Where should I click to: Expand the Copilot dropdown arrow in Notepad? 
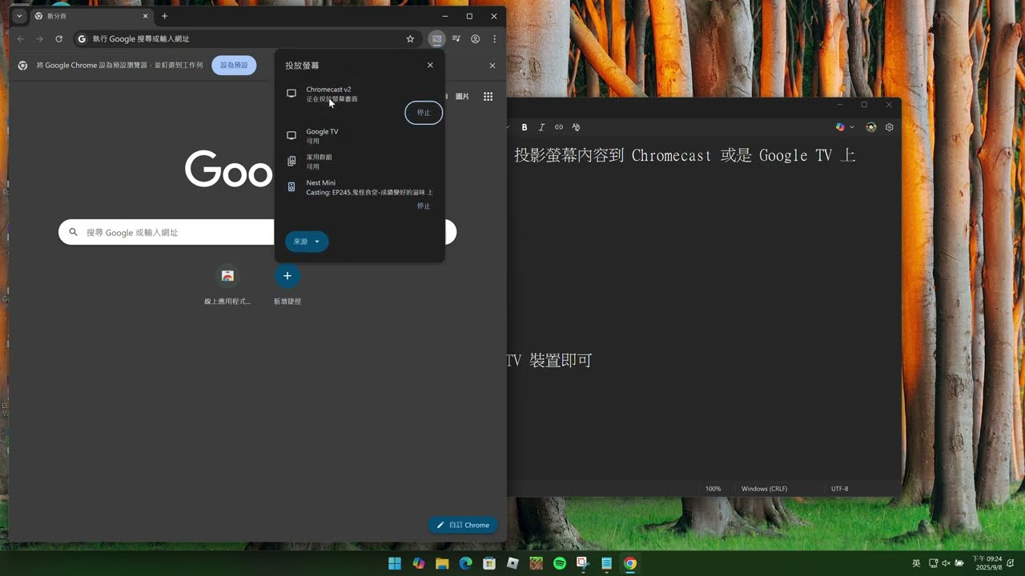[851, 127]
